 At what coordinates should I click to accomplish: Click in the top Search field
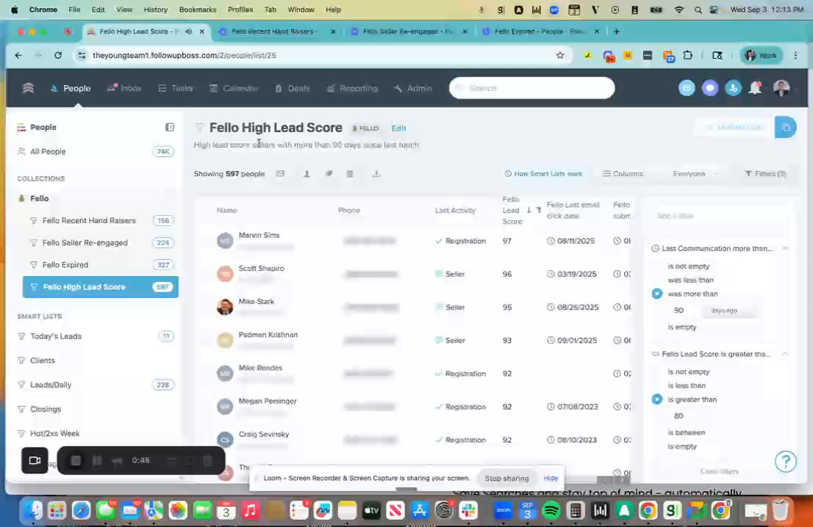[x=532, y=88]
